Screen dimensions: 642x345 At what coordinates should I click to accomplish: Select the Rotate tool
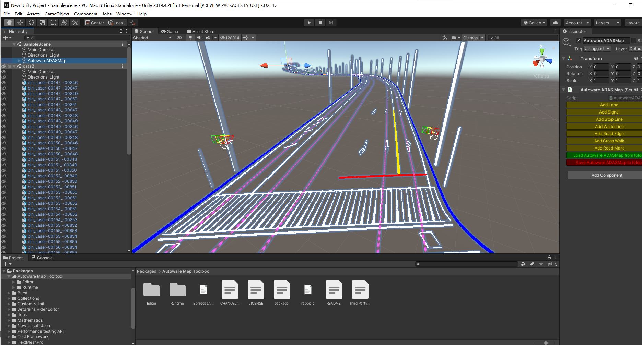point(31,22)
